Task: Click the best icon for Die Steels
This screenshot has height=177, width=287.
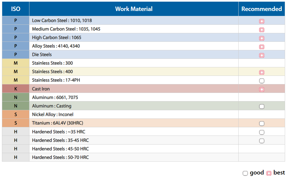Action: pyautogui.click(x=262, y=55)
